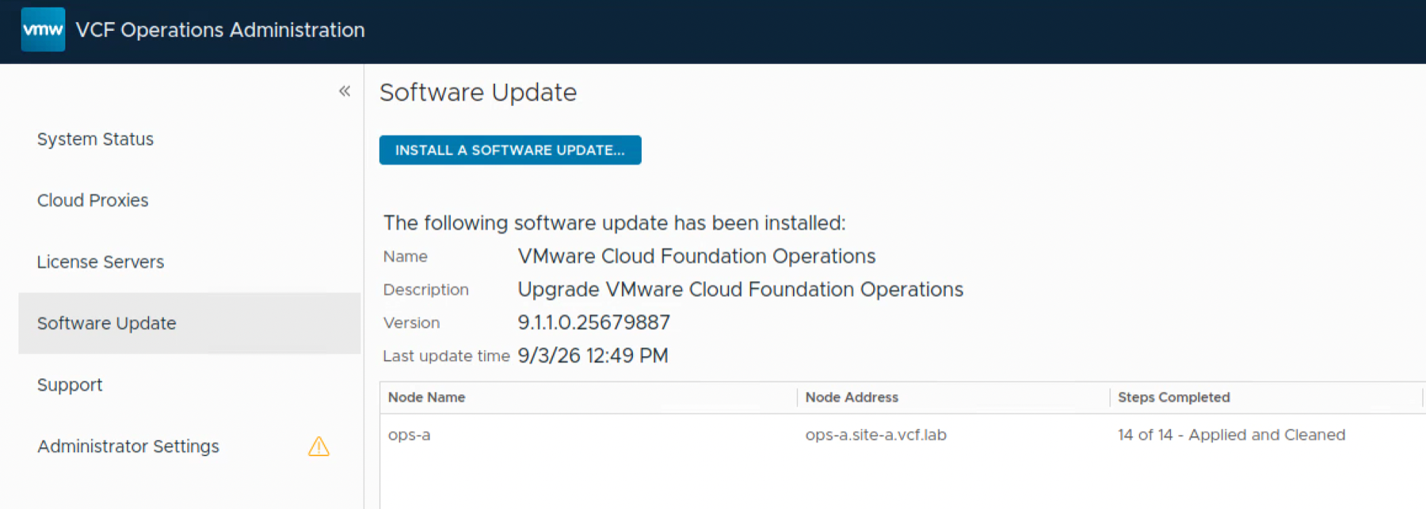Click 'Upgrade VMware Cloud Foundation Operations' description
Image resolution: width=1426 pixels, height=509 pixels.
point(740,289)
